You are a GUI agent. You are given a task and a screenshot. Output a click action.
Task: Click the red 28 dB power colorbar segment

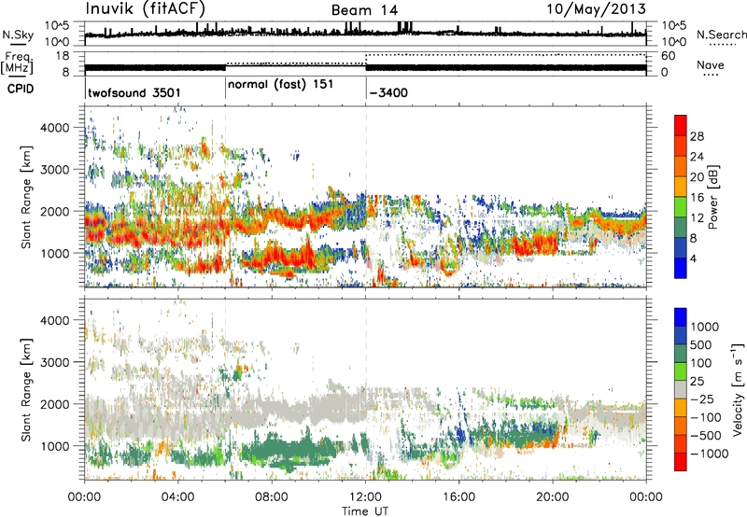681,126
